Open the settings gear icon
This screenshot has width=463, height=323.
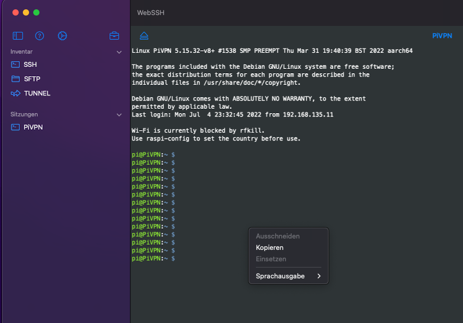[x=62, y=36]
